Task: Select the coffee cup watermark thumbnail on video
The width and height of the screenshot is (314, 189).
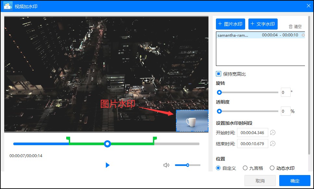Action: pos(192,120)
